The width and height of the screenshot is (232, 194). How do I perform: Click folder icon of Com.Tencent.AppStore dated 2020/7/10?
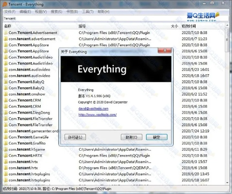6,45
